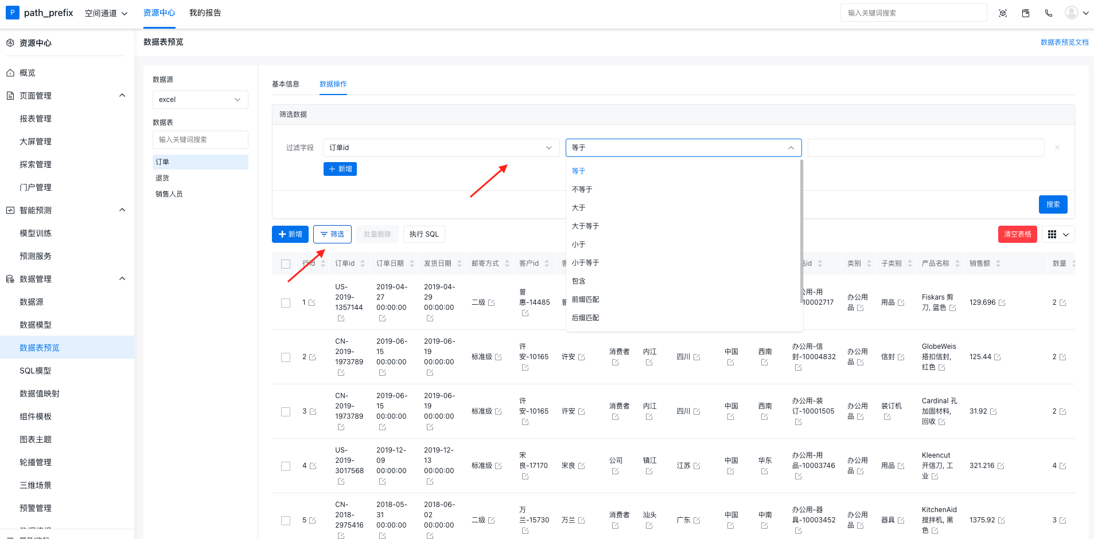Choose 大于等于 from the operator list
The height and width of the screenshot is (539, 1094).
click(683, 226)
